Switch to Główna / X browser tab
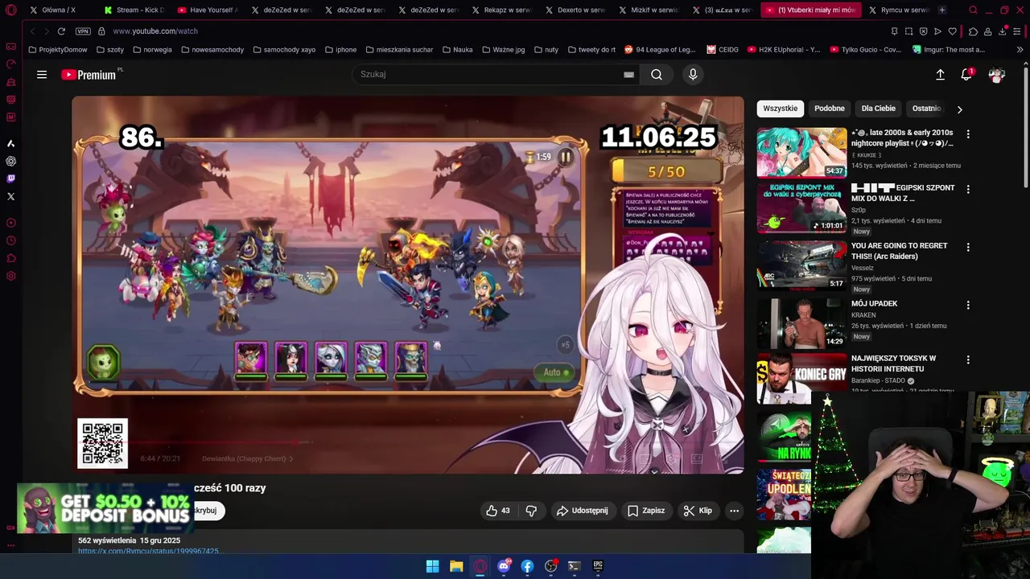The image size is (1030, 579). (58, 10)
